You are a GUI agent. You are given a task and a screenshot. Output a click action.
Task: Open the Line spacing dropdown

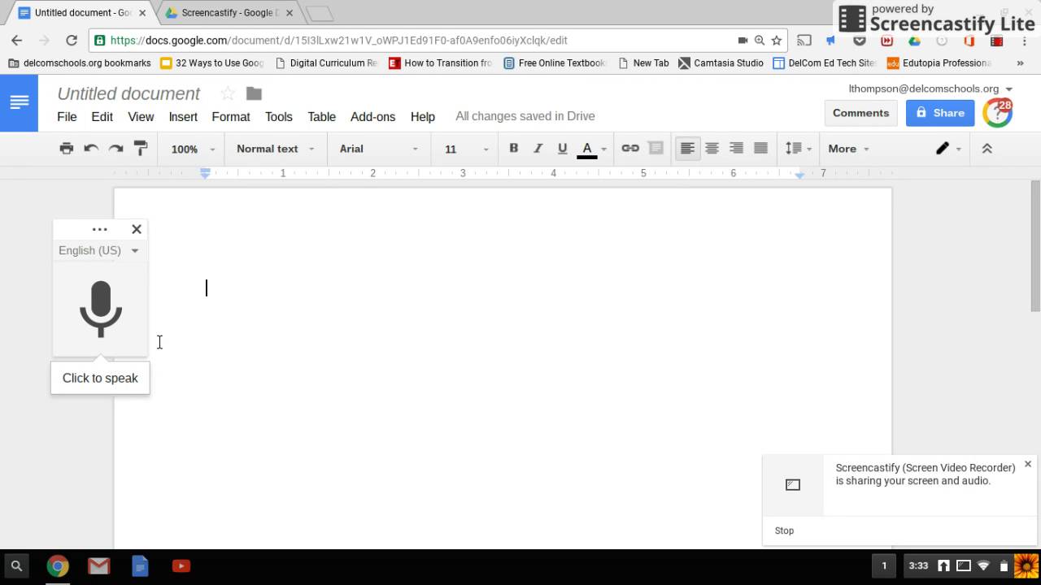point(798,149)
